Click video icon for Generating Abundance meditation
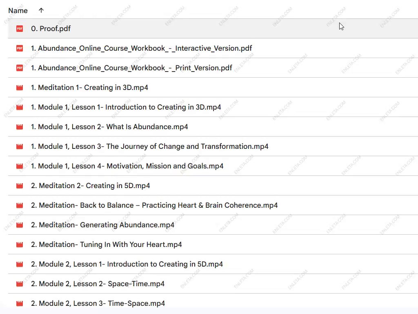The image size is (418, 314). pos(20,225)
